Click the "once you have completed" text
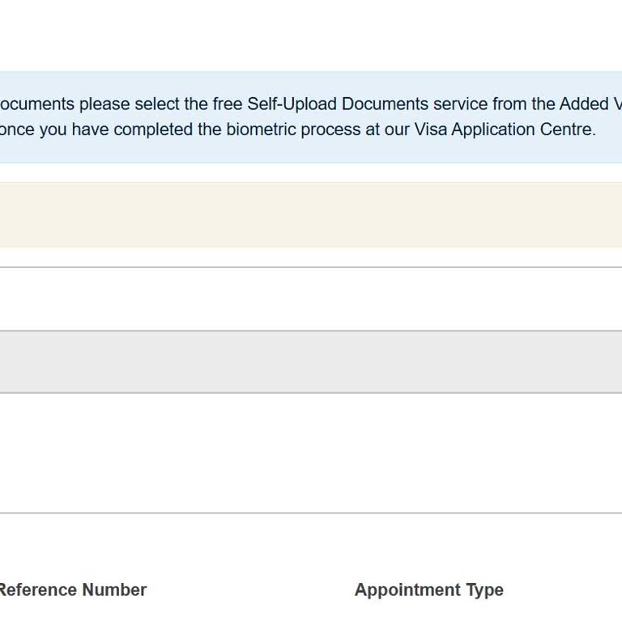 point(83,130)
